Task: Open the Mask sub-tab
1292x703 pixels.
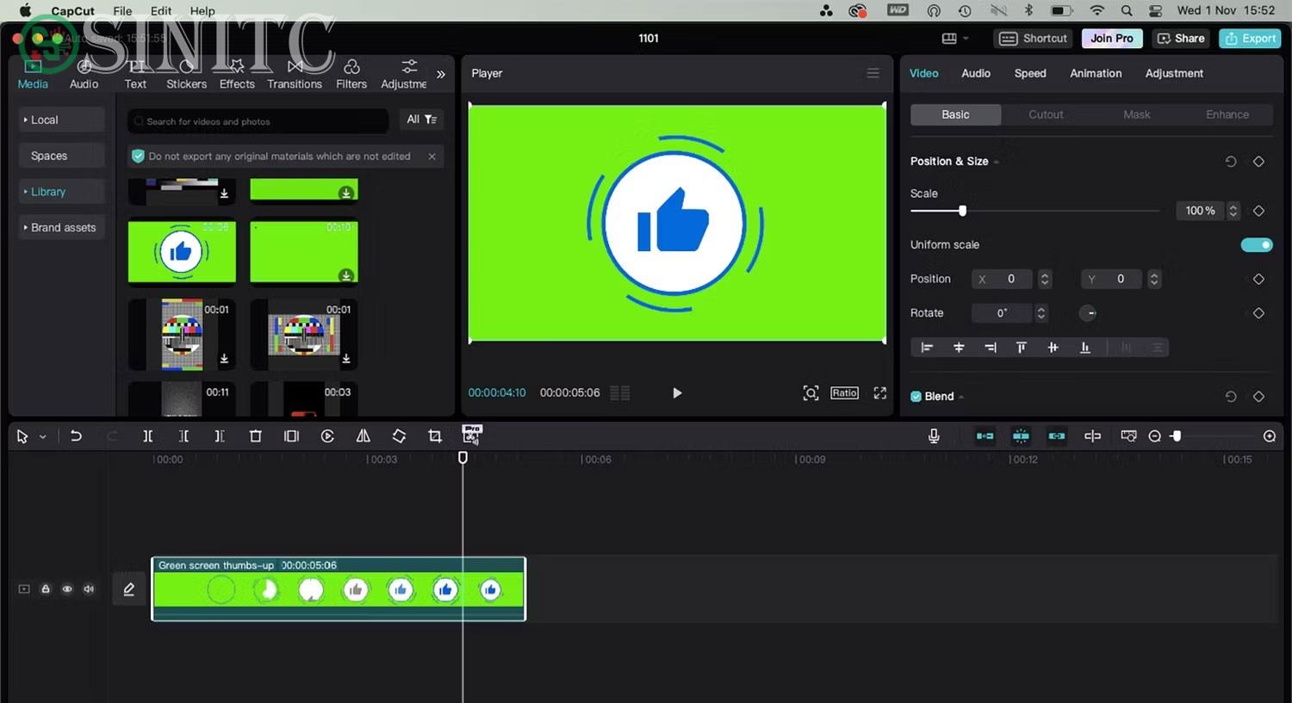Action: [x=1136, y=114]
